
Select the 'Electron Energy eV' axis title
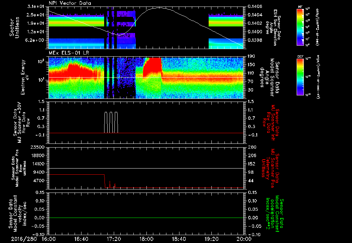pyautogui.click(x=25, y=77)
